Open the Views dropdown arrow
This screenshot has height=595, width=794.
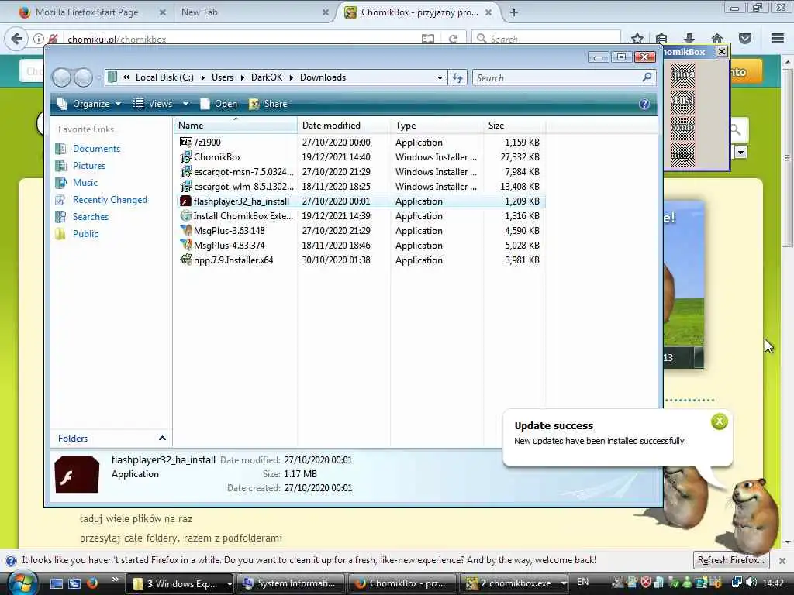[185, 104]
